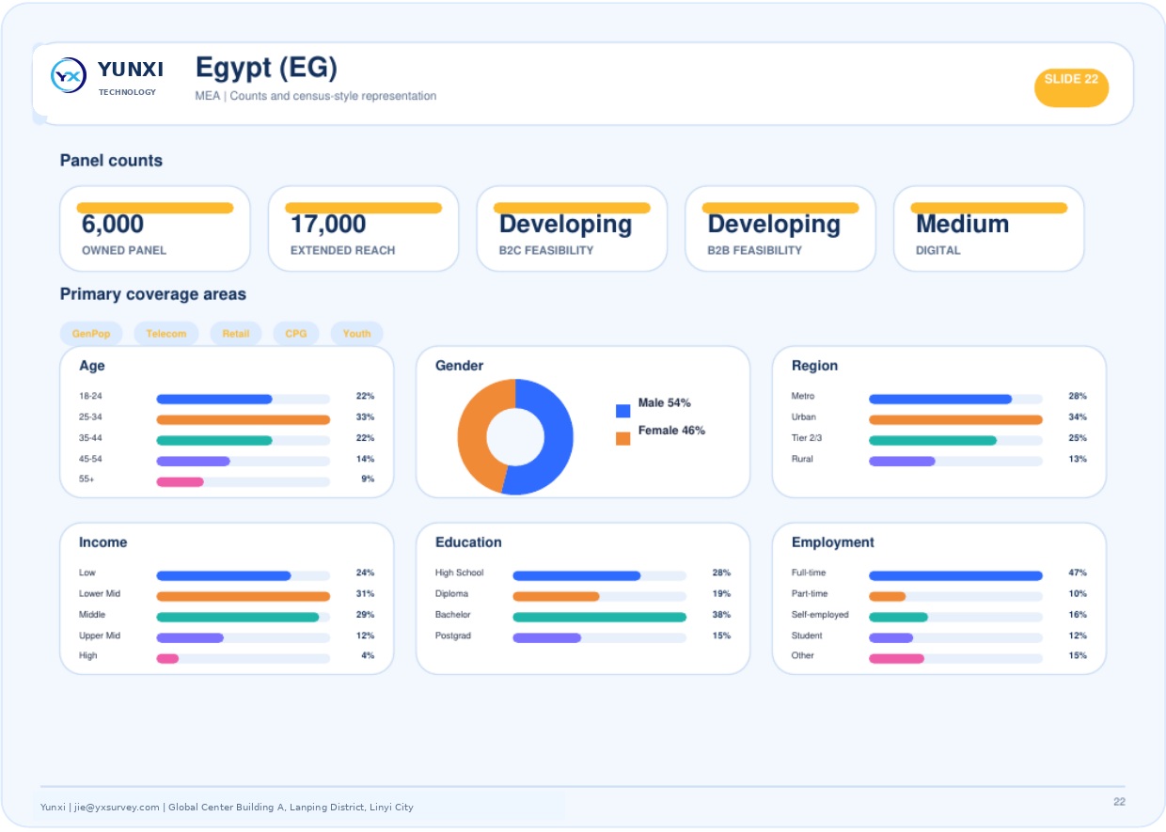This screenshot has width=1166, height=832.
Task: Click the Age 25-34 progress bar
Action: [x=243, y=419]
